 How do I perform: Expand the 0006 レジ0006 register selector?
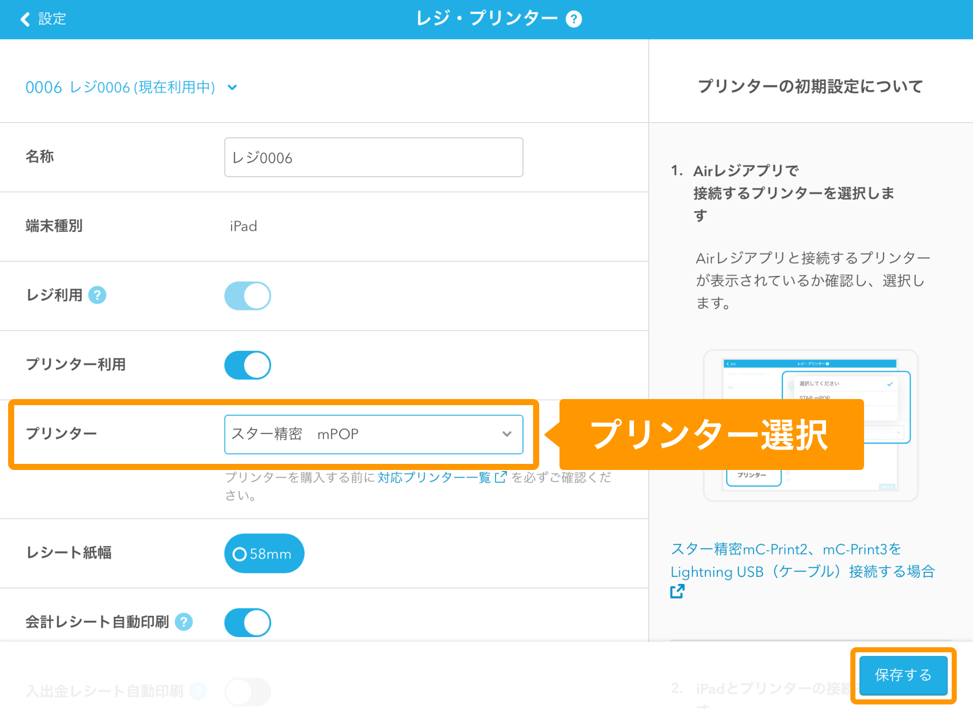[132, 87]
